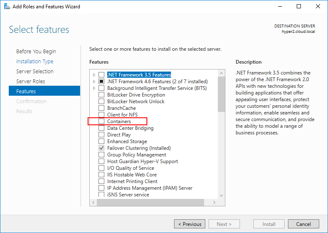
Task: Expand .NET Framework 4.6 Features node
Action: tap(95, 82)
